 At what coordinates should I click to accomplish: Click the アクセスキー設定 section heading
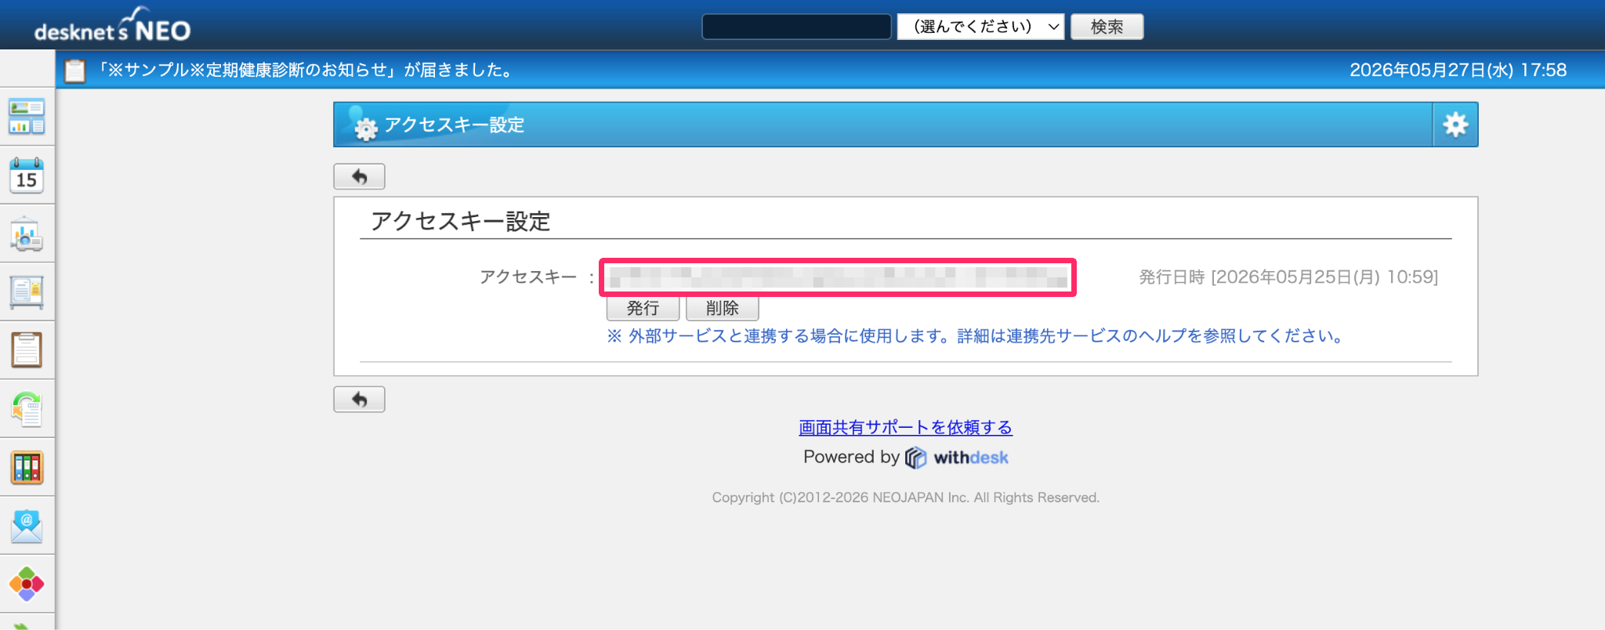pyautogui.click(x=461, y=221)
